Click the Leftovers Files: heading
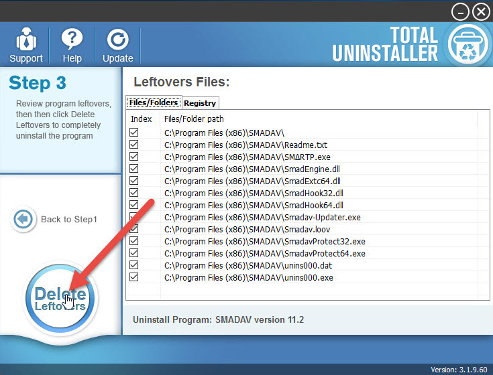The image size is (493, 375). (x=181, y=82)
